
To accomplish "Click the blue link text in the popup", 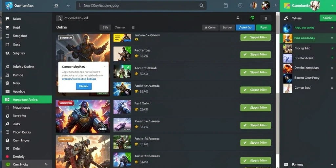I will 79,79.
